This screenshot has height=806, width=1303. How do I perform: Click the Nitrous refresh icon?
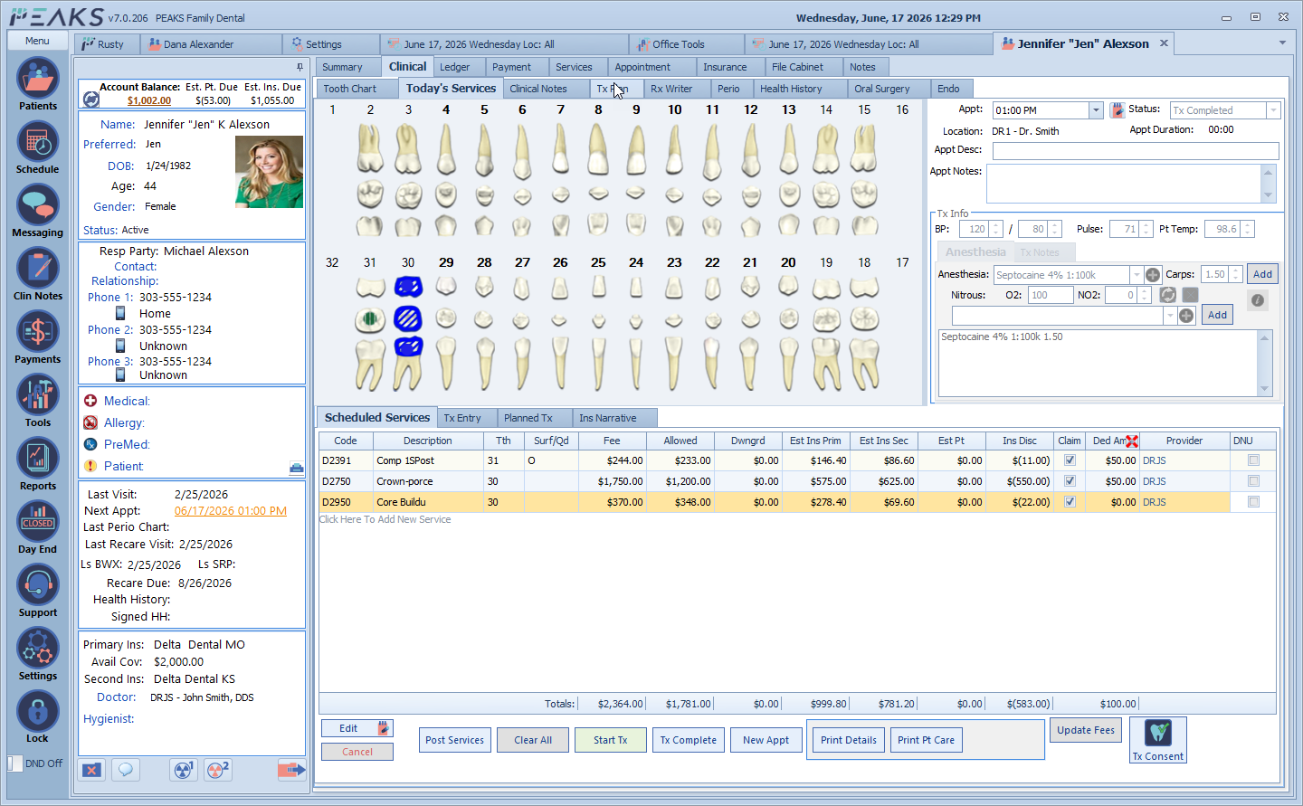pyautogui.click(x=1168, y=295)
